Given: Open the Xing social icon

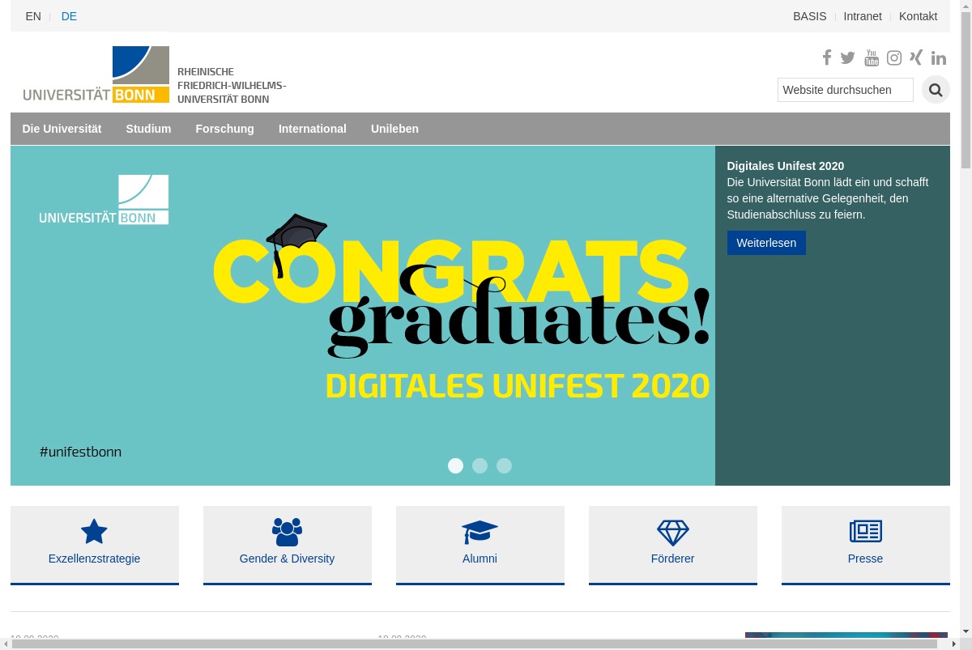Looking at the screenshot, I should 916,57.
